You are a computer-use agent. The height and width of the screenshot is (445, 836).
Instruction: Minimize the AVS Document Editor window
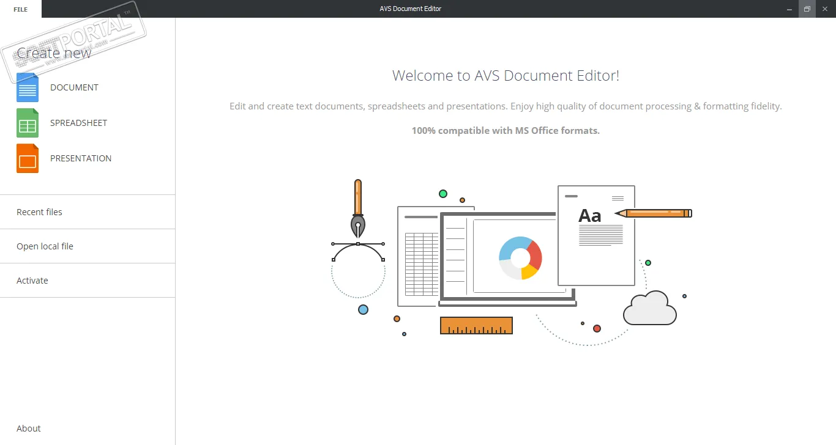click(789, 9)
